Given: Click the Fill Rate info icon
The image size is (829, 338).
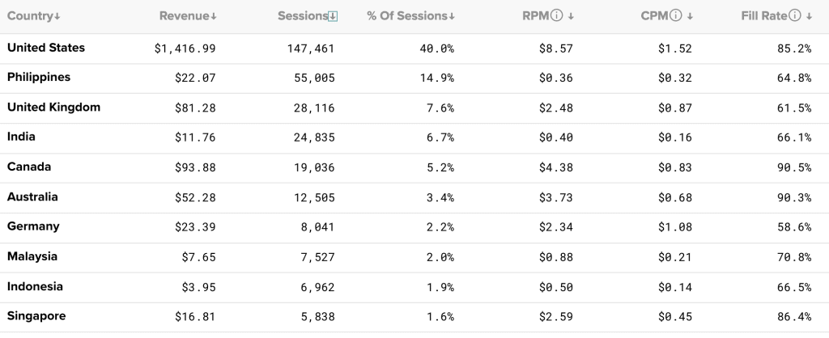Looking at the screenshot, I should pyautogui.click(x=796, y=16).
